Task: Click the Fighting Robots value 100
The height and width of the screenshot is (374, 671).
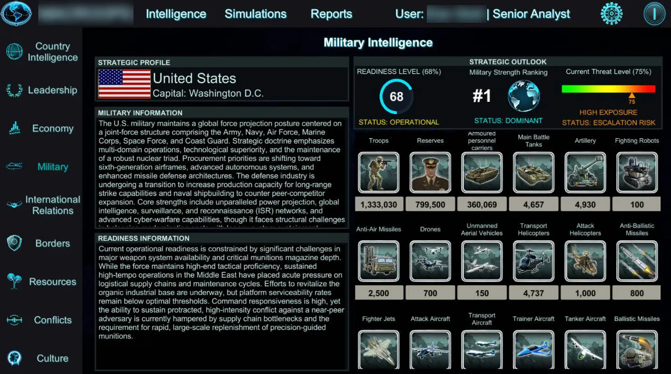Action: pyautogui.click(x=637, y=204)
